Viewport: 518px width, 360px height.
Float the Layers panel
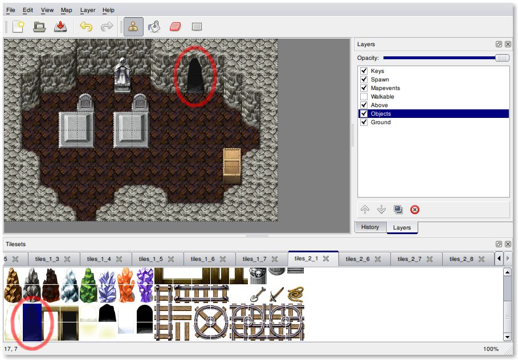[499, 44]
